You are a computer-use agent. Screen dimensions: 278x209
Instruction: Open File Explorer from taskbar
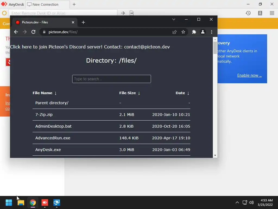click(21, 202)
